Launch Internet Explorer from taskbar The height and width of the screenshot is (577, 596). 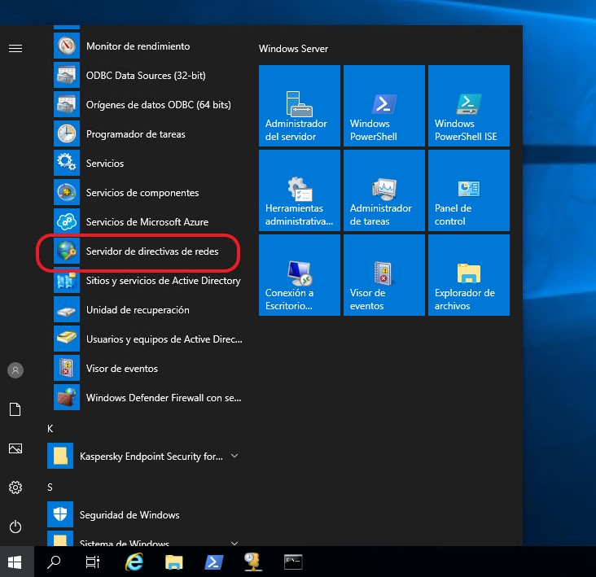pyautogui.click(x=134, y=562)
